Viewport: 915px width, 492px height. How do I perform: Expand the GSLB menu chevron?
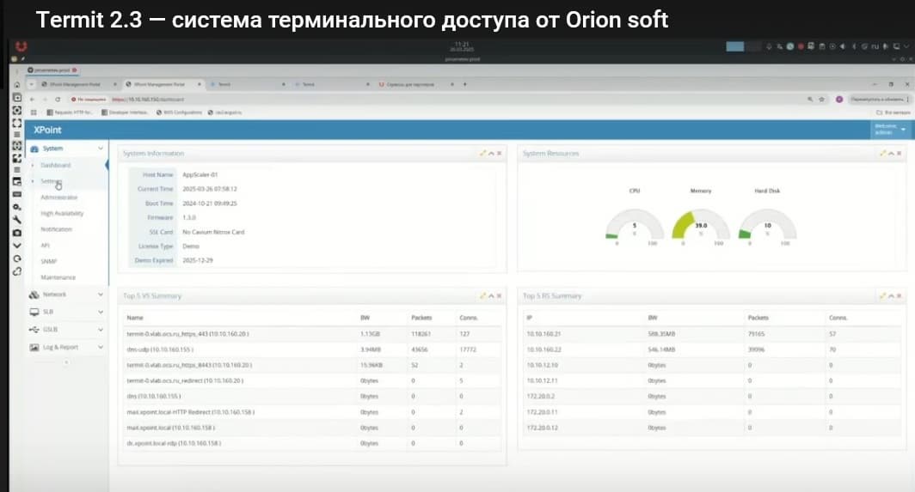(101, 330)
